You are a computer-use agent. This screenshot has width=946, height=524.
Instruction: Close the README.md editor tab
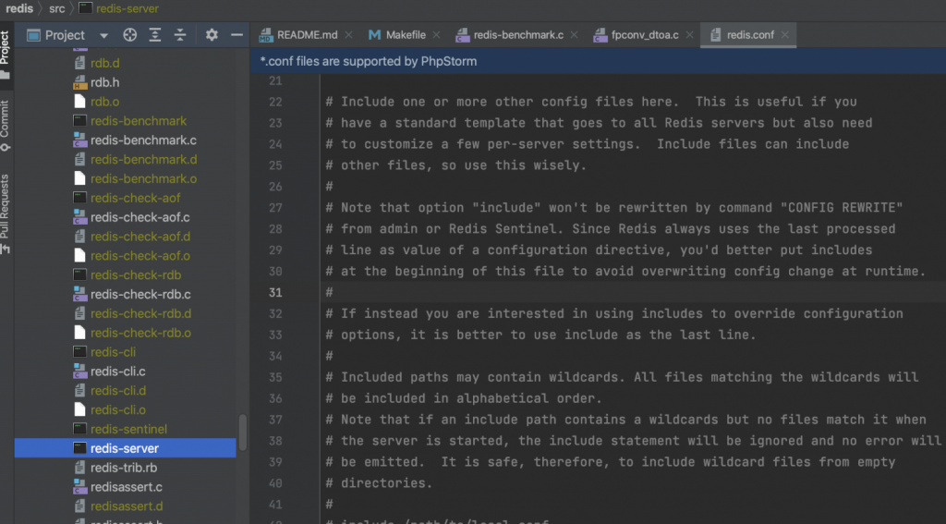pos(348,35)
